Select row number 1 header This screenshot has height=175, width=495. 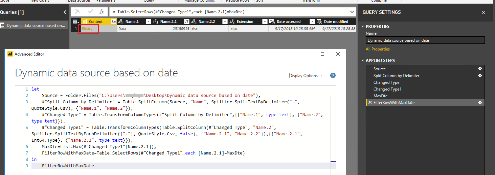(75, 29)
